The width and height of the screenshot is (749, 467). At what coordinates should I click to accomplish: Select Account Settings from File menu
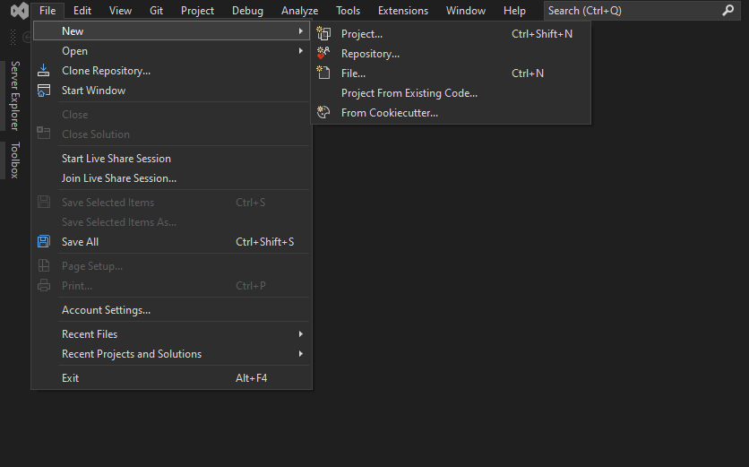pos(106,310)
